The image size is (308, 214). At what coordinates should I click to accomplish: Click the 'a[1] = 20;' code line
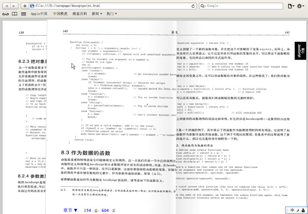pos(184,110)
